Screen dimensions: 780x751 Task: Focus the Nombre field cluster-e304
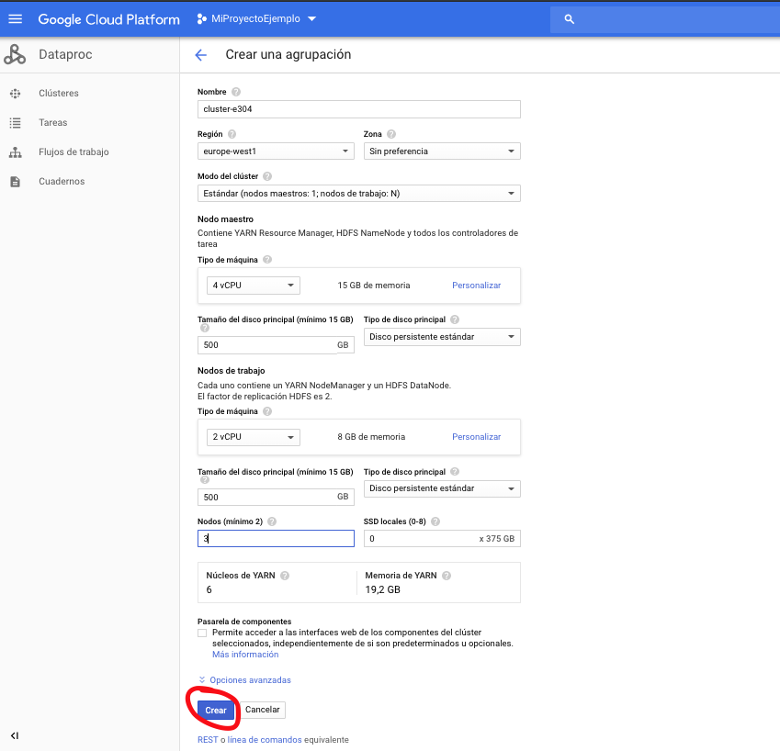(x=358, y=109)
